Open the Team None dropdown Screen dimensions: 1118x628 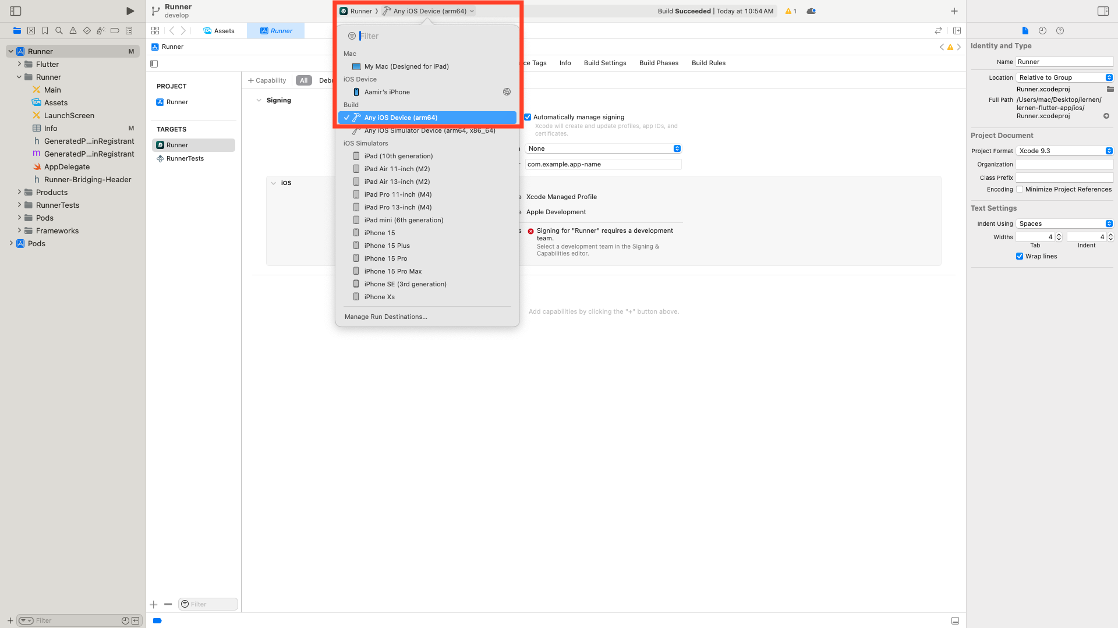(x=603, y=148)
